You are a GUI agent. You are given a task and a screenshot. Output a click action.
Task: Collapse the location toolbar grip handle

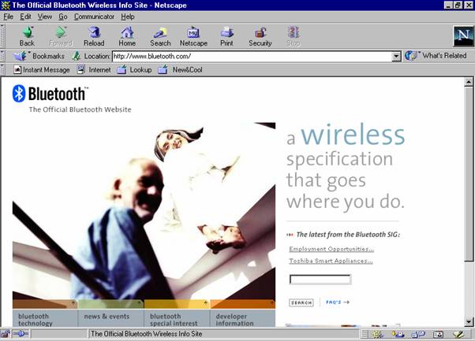[x=2, y=56]
